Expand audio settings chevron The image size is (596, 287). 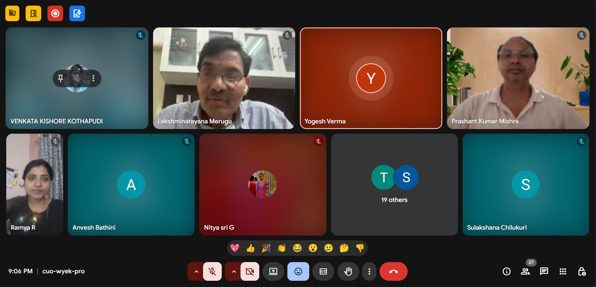click(196, 271)
